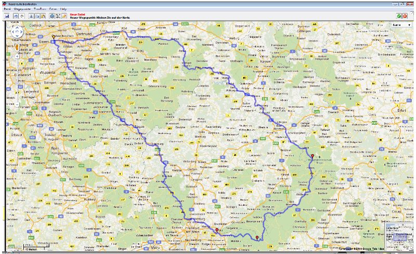Open the Wegepunkte menu
416x254 pixels.
22,9
